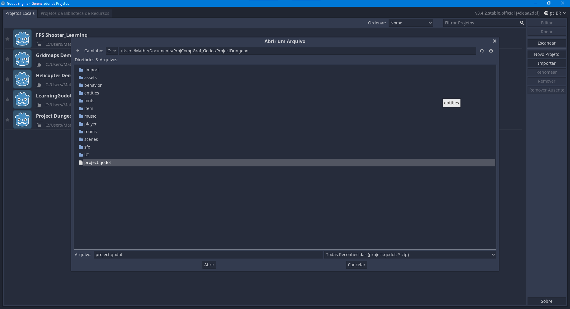Click the version text v3.4.2.stable.official
This screenshot has width=570, height=309.
(x=507, y=13)
